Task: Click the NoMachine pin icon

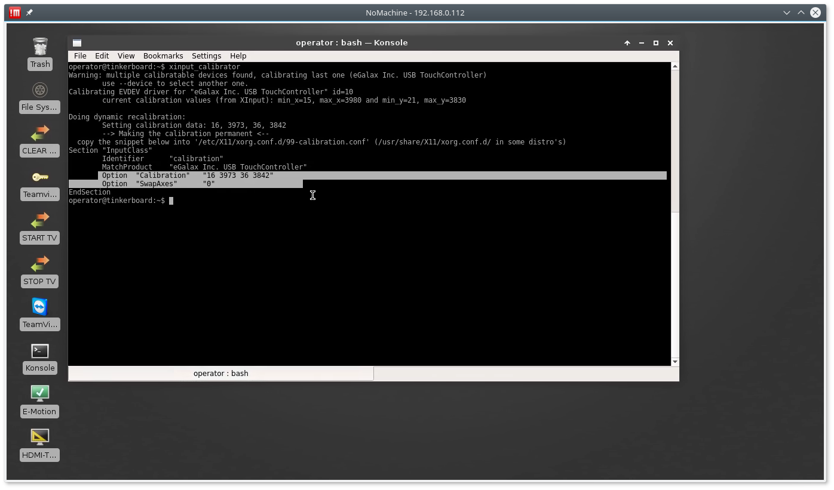Action: coord(29,13)
